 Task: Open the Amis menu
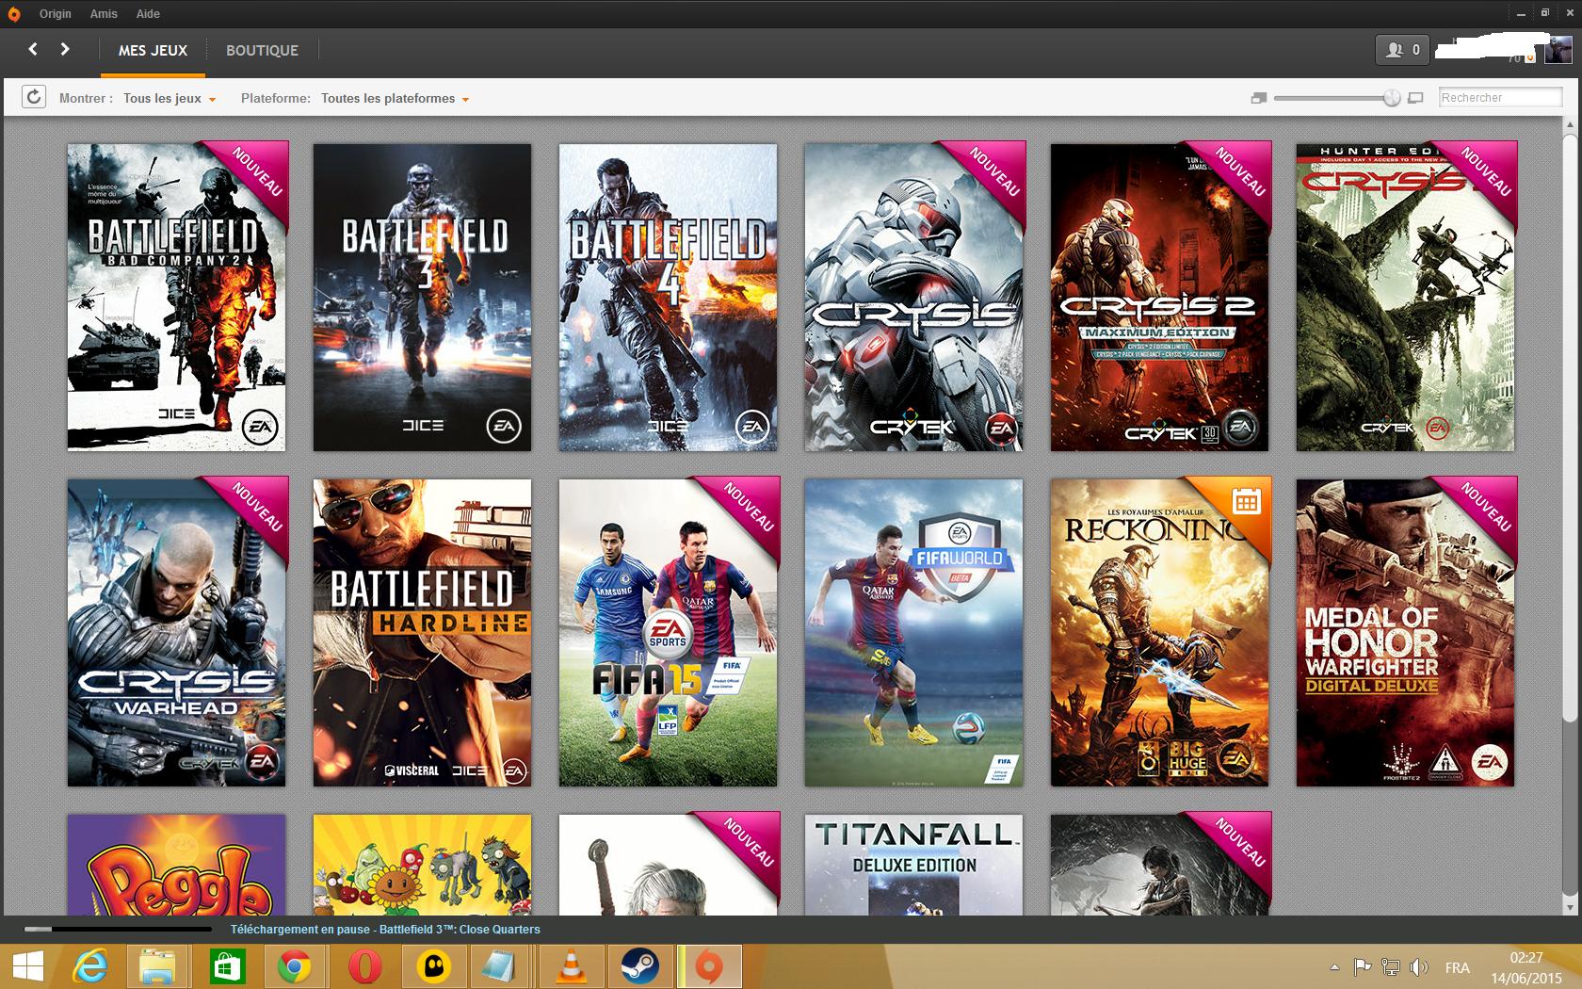(x=104, y=14)
